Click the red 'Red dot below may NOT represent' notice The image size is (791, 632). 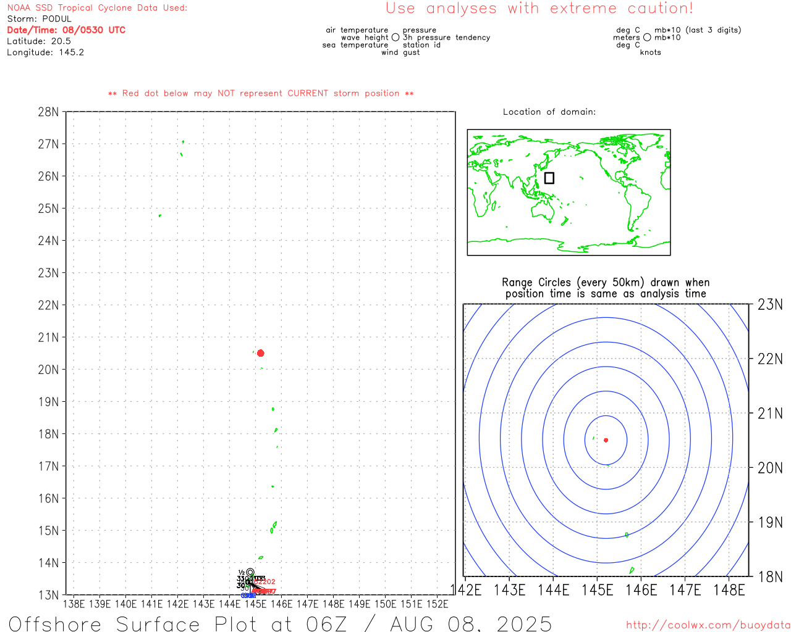click(261, 93)
